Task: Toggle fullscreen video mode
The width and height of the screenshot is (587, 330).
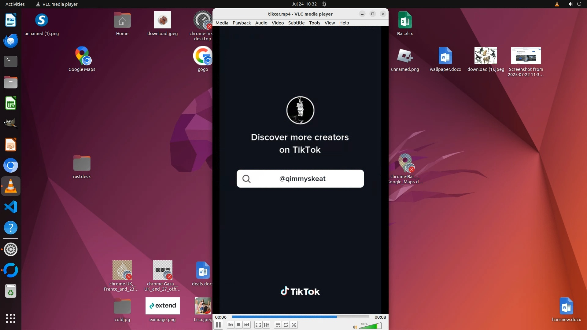Action: pyautogui.click(x=258, y=325)
